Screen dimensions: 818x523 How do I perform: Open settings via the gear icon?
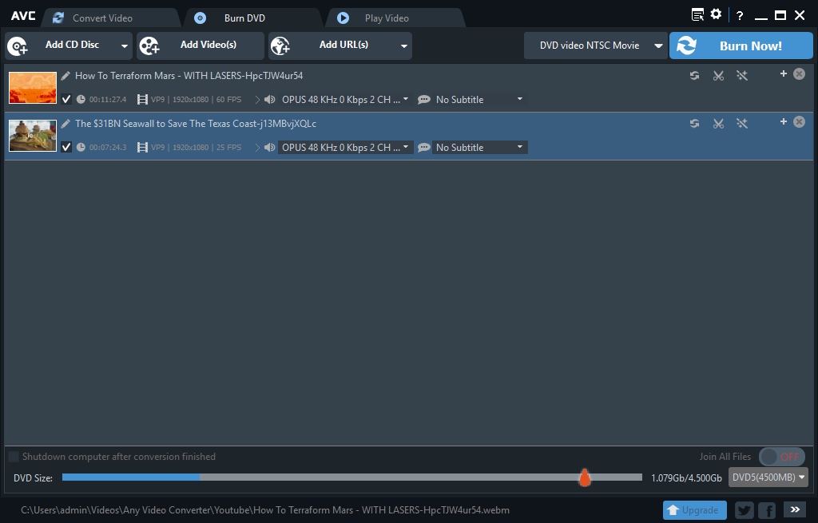[716, 14]
